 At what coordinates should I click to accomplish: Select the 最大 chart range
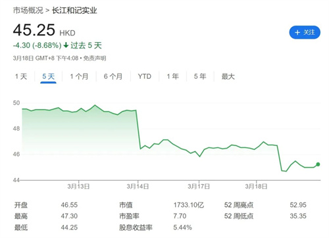coord(228,76)
